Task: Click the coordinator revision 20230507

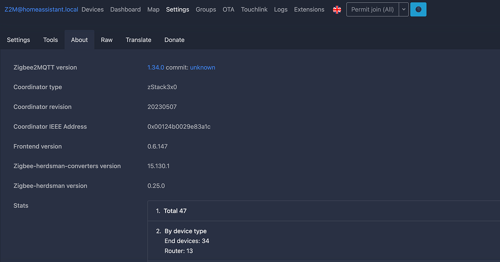Action: 162,107
